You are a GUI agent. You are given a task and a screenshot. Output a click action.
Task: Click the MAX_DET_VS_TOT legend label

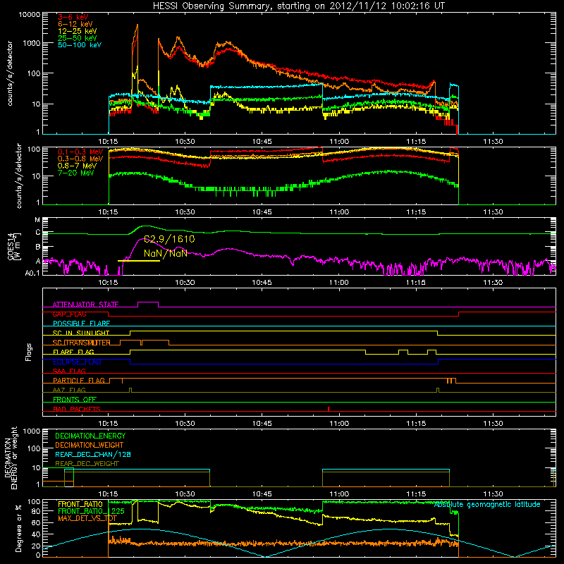tap(87, 518)
